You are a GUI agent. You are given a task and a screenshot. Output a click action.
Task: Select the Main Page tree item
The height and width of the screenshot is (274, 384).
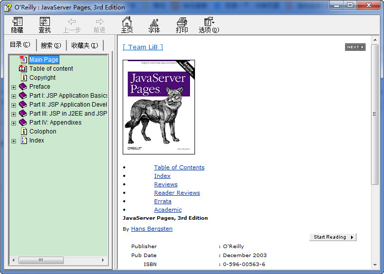coord(44,60)
